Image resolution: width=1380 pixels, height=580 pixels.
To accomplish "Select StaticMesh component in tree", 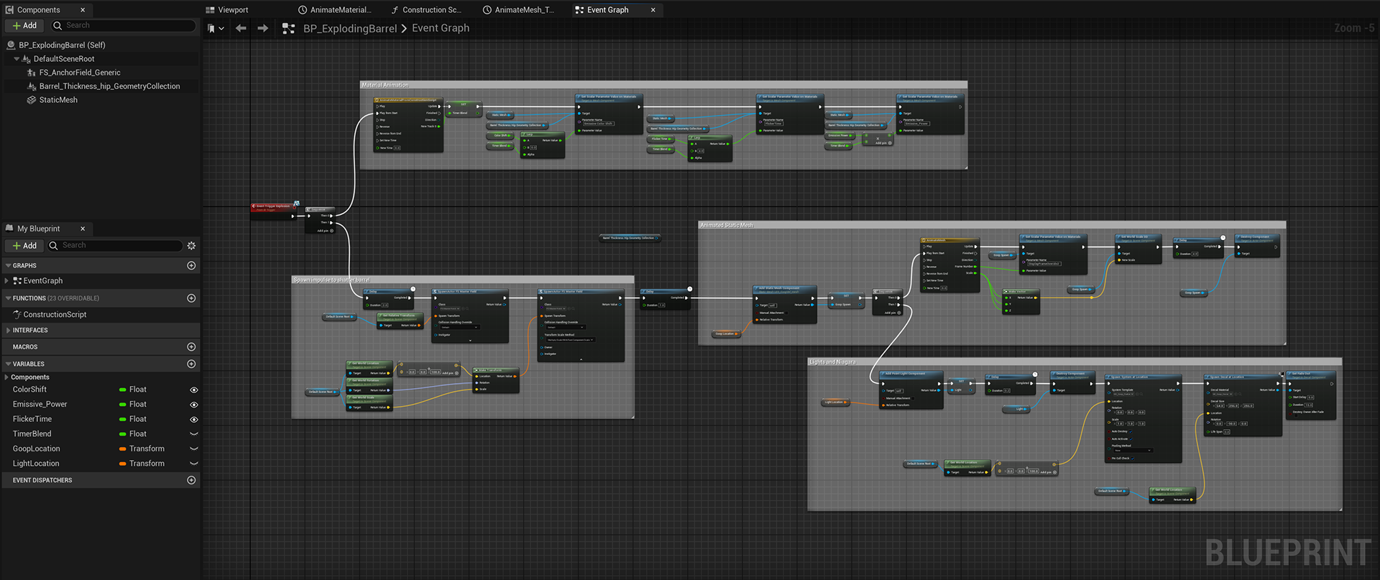I will coord(58,100).
